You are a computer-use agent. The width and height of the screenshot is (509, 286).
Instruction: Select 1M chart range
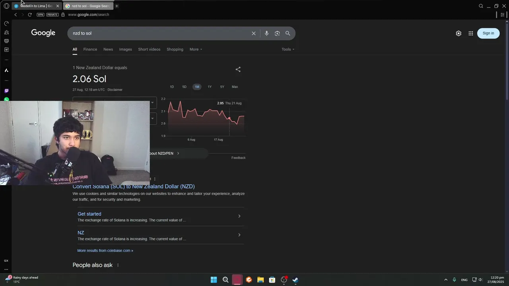click(x=197, y=87)
